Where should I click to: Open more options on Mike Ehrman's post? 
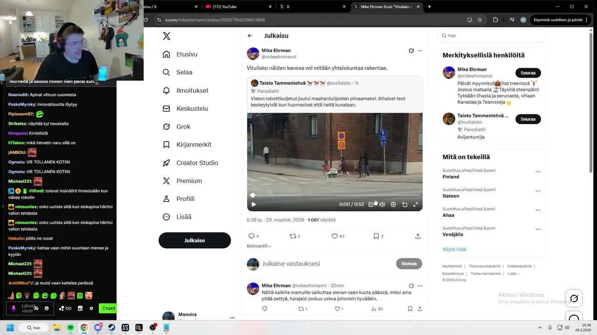tap(420, 51)
